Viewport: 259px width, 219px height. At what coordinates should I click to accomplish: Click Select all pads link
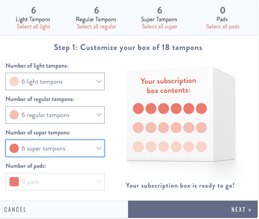click(x=222, y=27)
